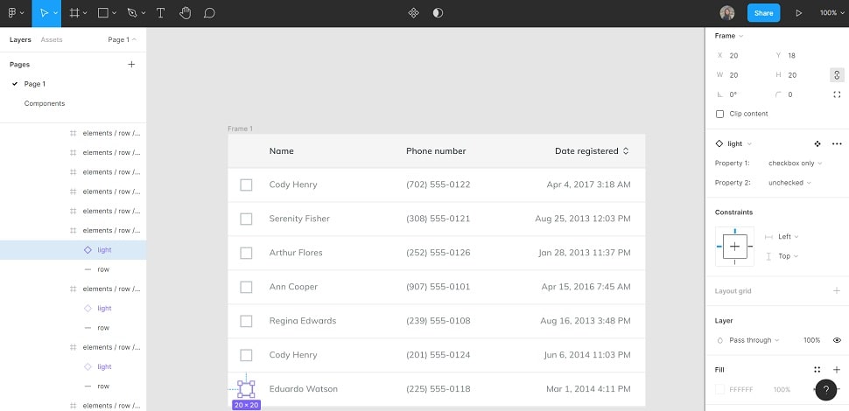Open Property 1 checkbox only dropdown

(795, 164)
